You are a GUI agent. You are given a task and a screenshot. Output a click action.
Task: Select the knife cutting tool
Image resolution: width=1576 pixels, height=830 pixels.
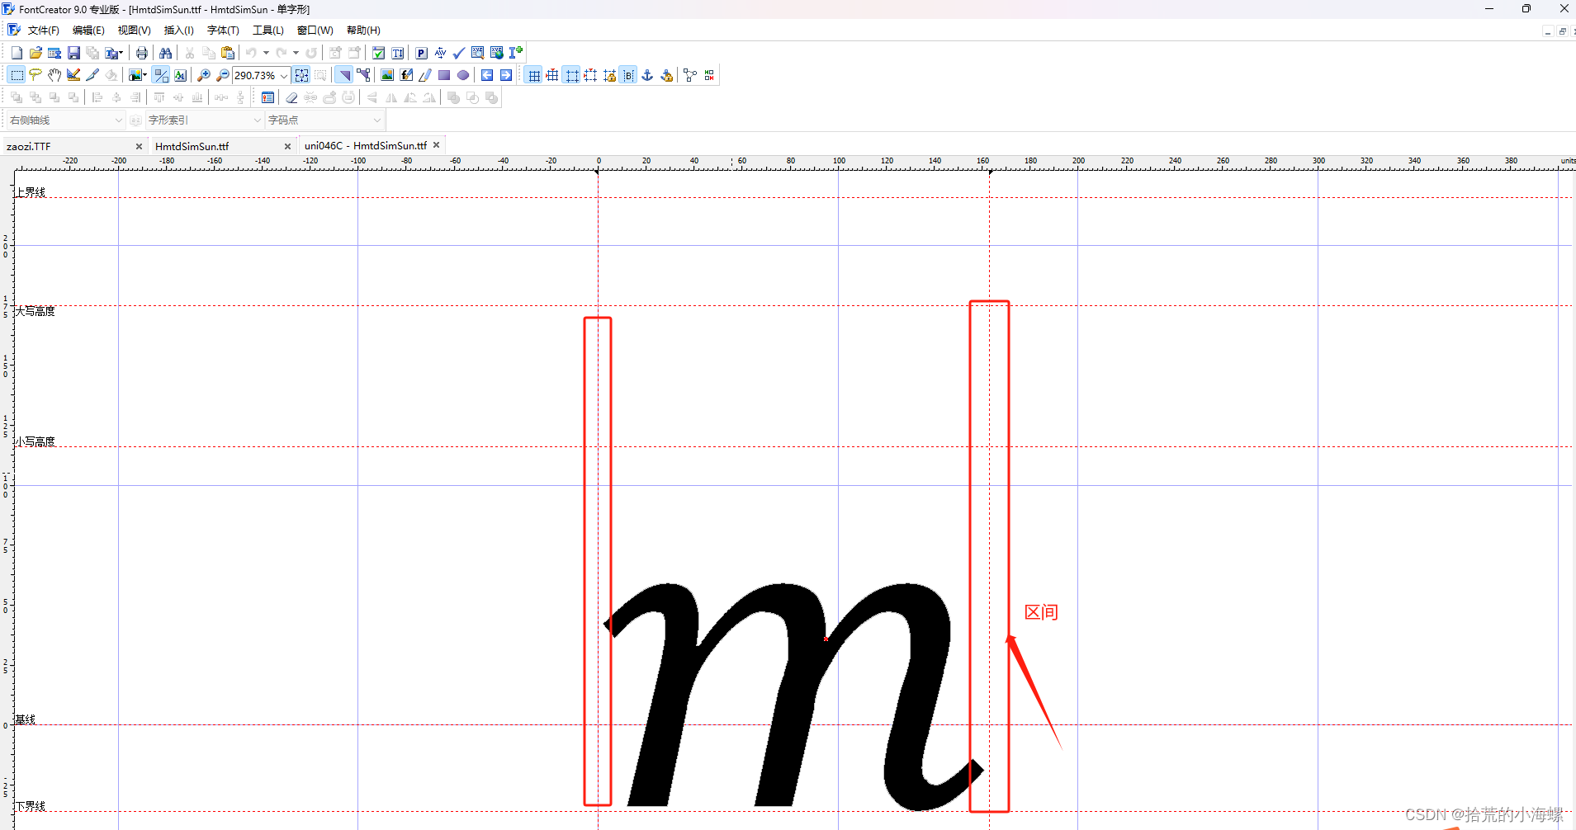tap(92, 75)
